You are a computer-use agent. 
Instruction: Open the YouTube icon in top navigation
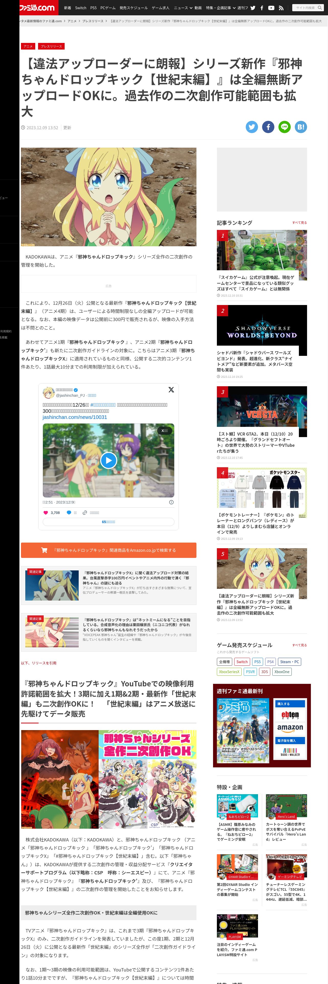tap(271, 8)
